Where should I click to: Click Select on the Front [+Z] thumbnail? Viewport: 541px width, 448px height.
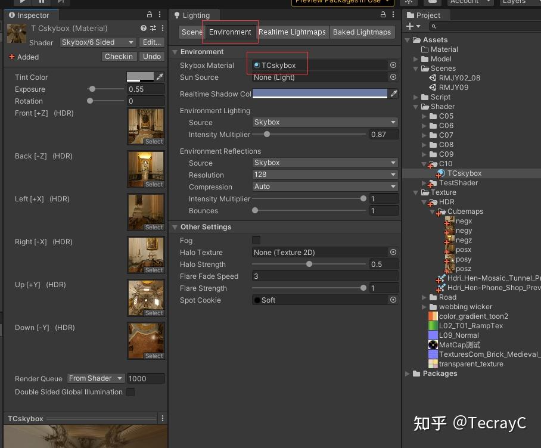[154, 141]
